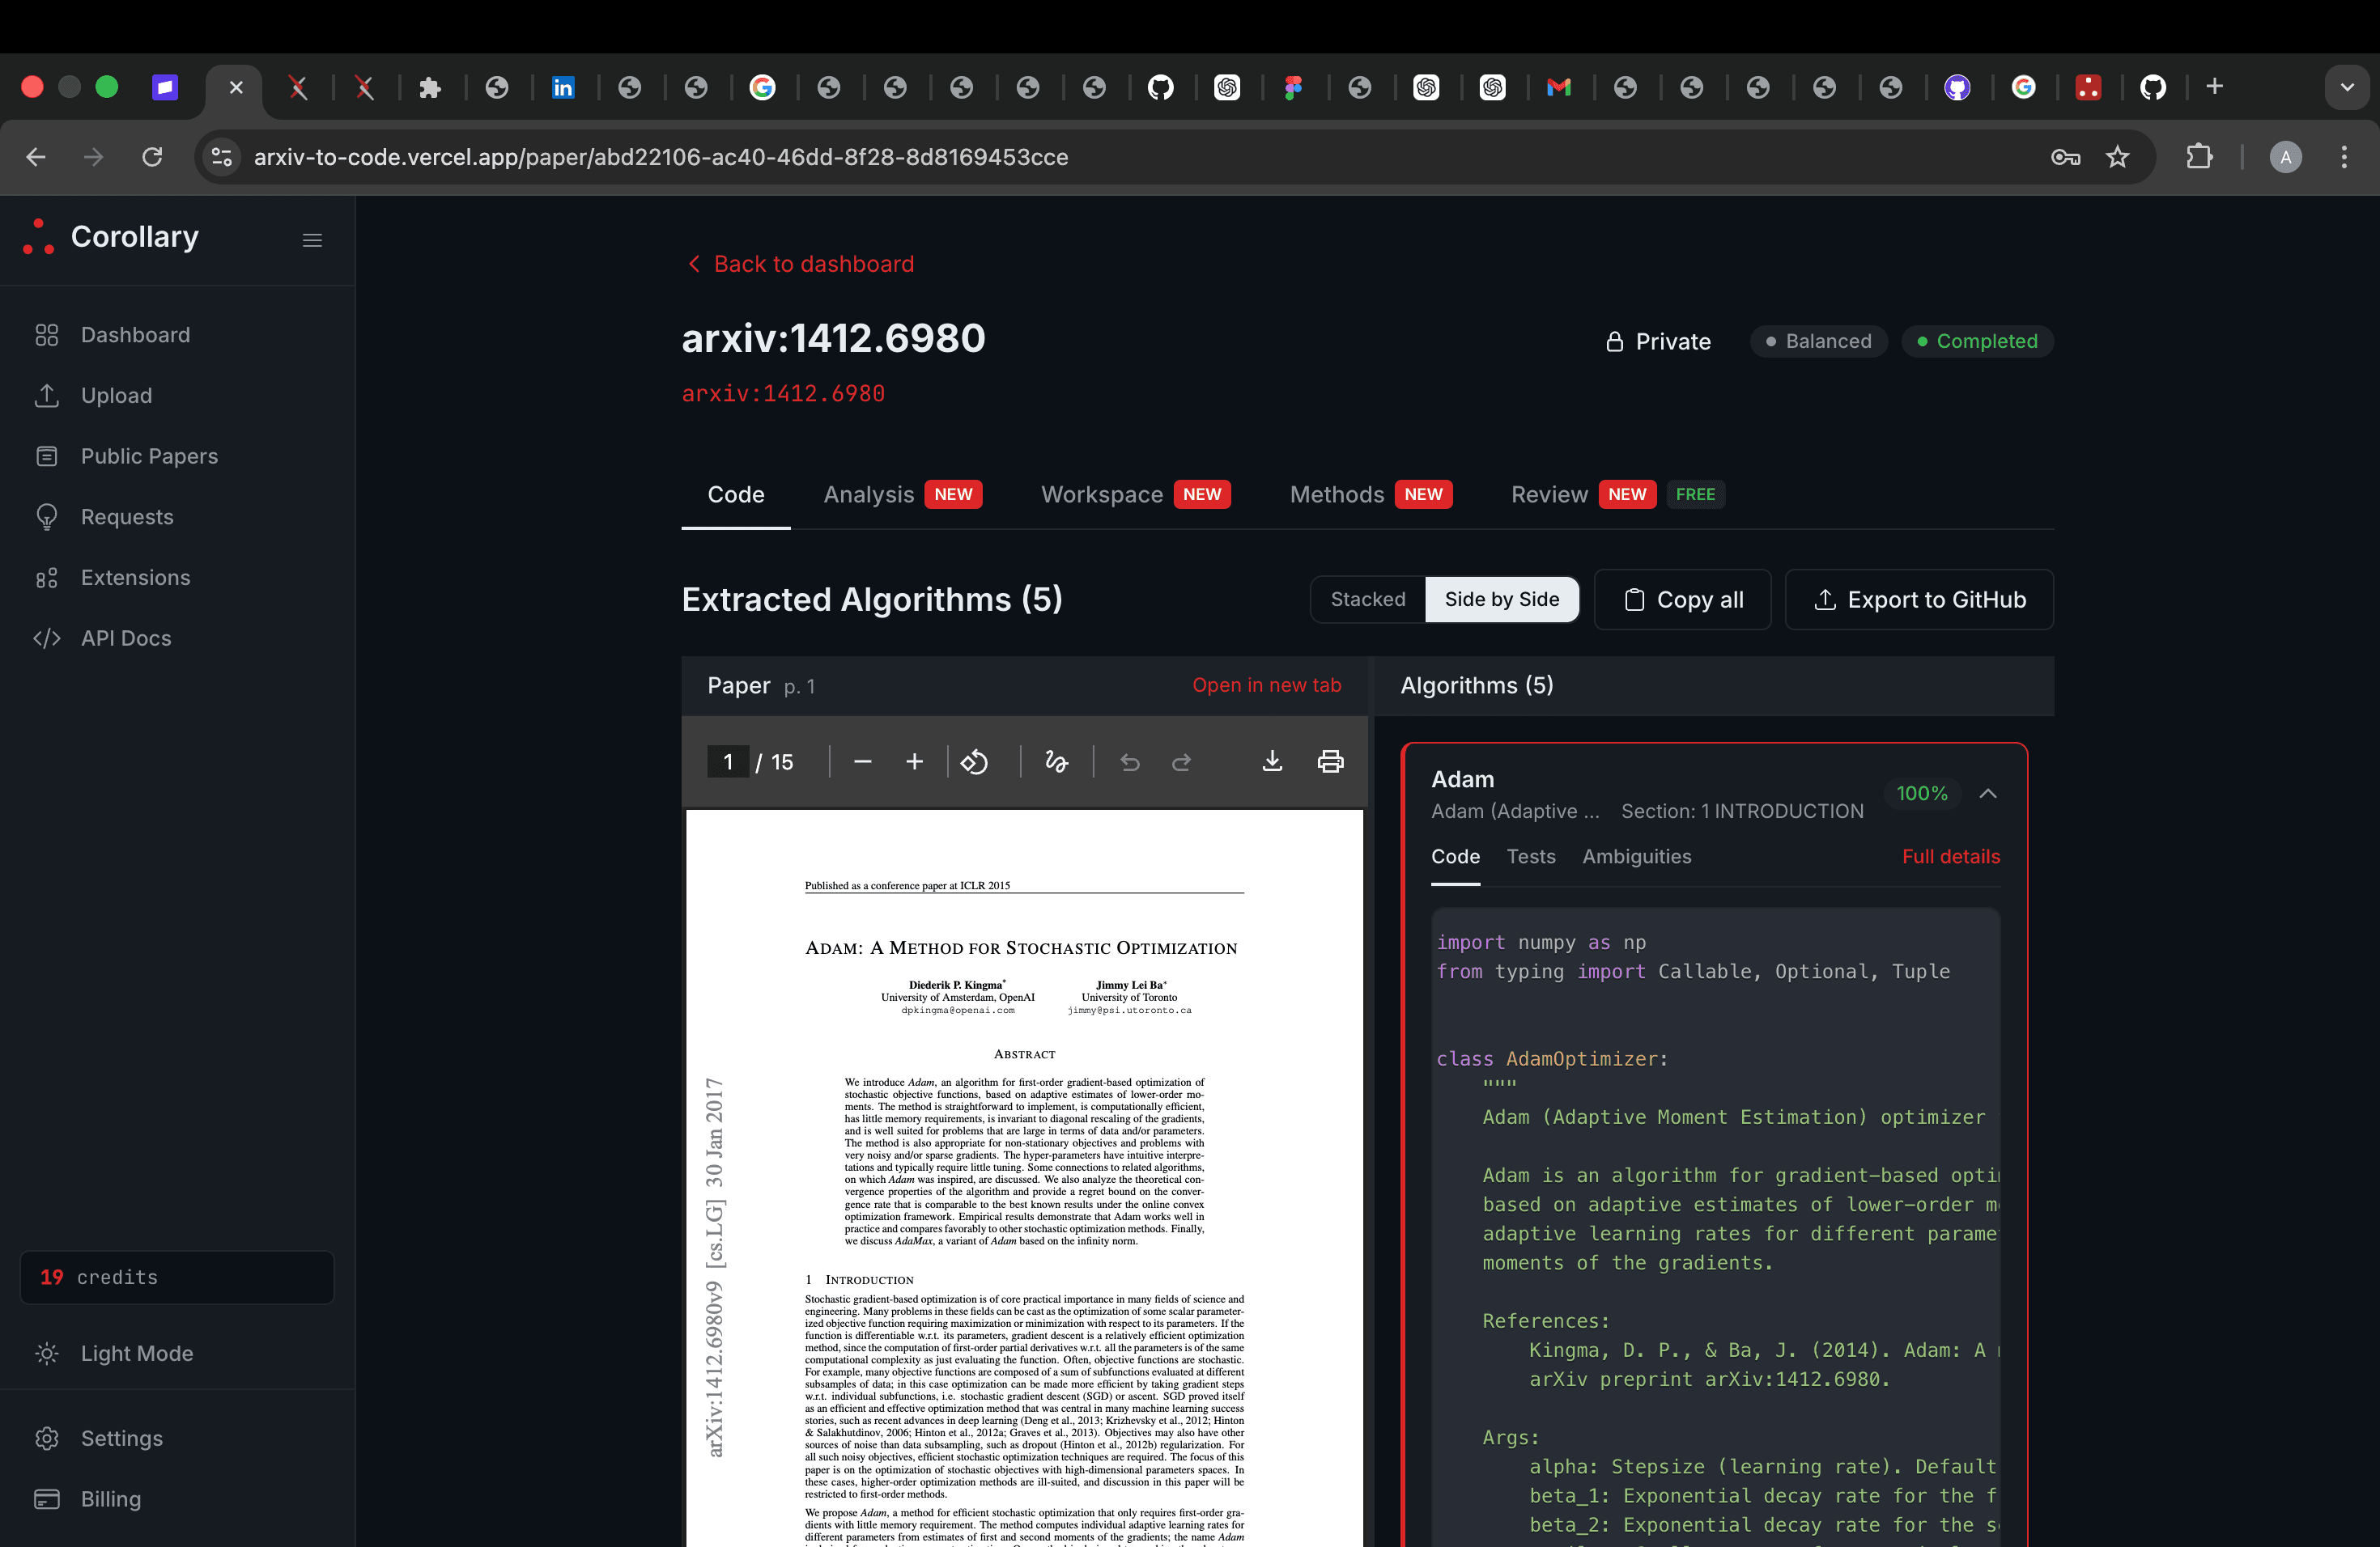Screen dimensions: 2380x1547
Task: Download the PDF
Action: [1272, 761]
